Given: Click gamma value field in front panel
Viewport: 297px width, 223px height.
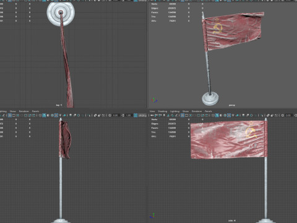Looking at the screenshot, I should coord(129,115).
